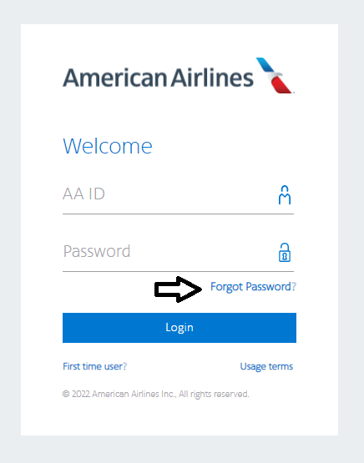Click the underline beneath the AA ID field

click(178, 214)
